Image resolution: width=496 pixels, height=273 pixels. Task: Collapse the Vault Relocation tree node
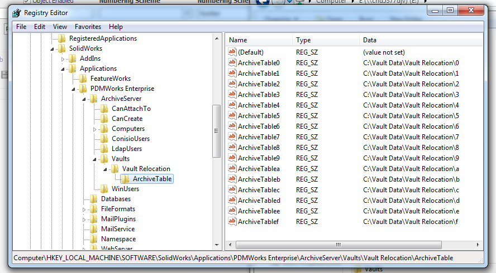tap(105, 169)
